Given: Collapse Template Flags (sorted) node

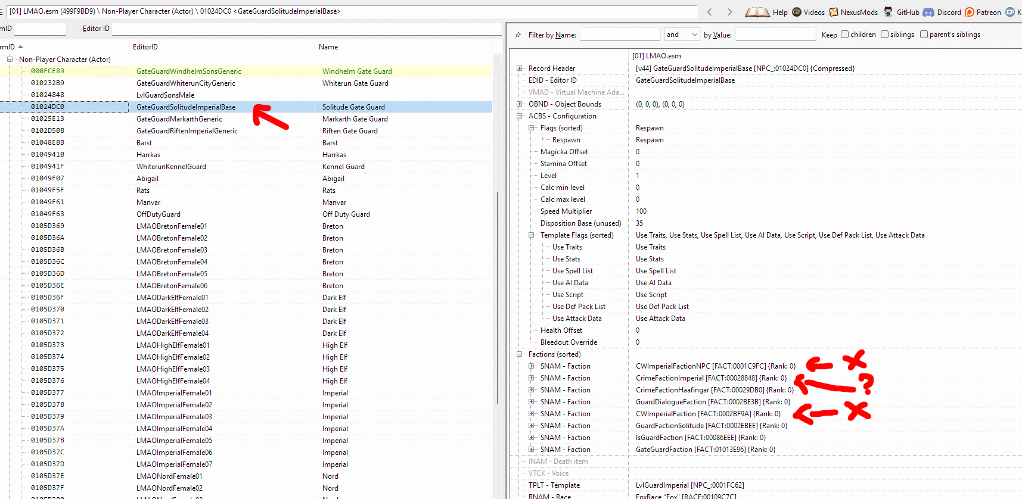Looking at the screenshot, I should point(531,235).
